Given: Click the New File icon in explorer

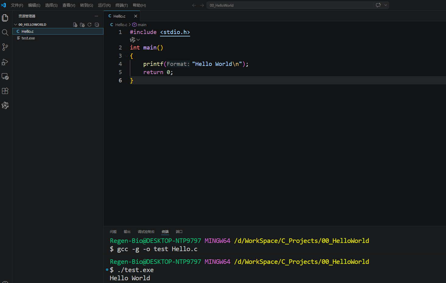Looking at the screenshot, I should [x=75, y=25].
